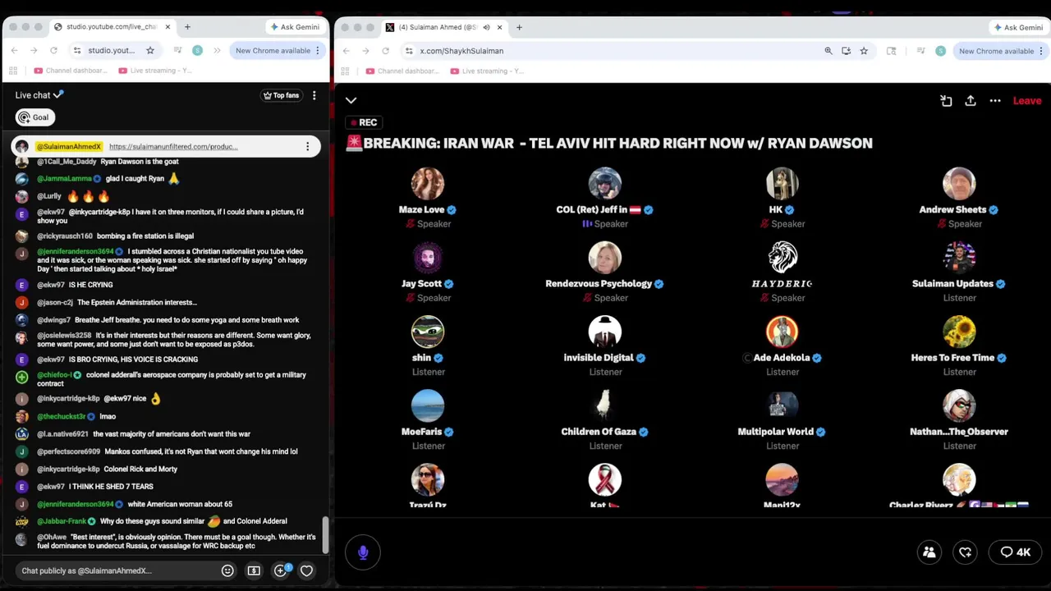Viewport: 1051px width, 591px height.
Task: Open a new tab in the Studio window
Action: click(187, 27)
